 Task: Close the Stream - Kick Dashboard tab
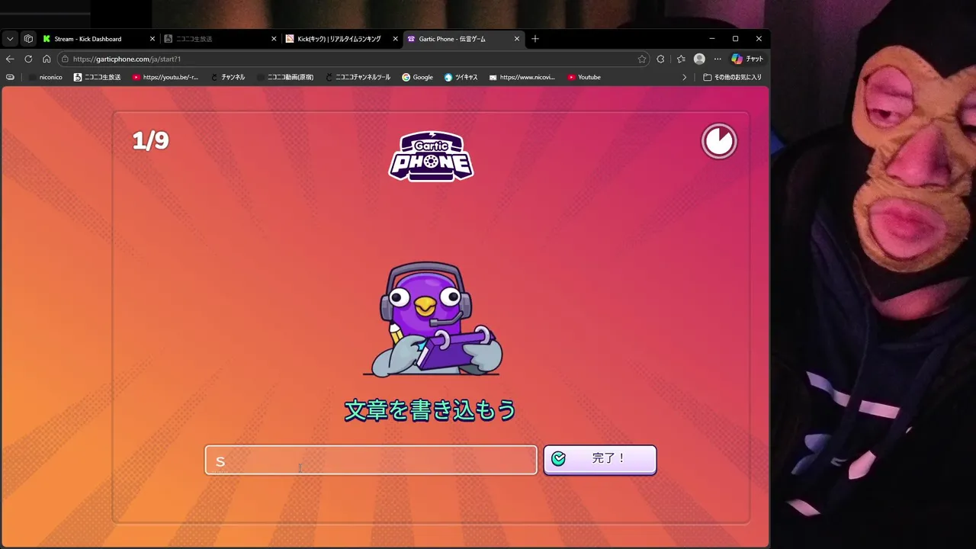click(x=152, y=39)
